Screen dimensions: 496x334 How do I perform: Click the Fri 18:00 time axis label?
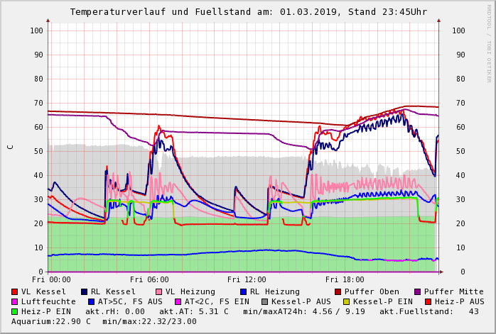[345, 279]
